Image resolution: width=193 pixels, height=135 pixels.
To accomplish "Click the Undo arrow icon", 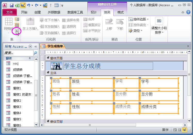I will tap(28, 5).
